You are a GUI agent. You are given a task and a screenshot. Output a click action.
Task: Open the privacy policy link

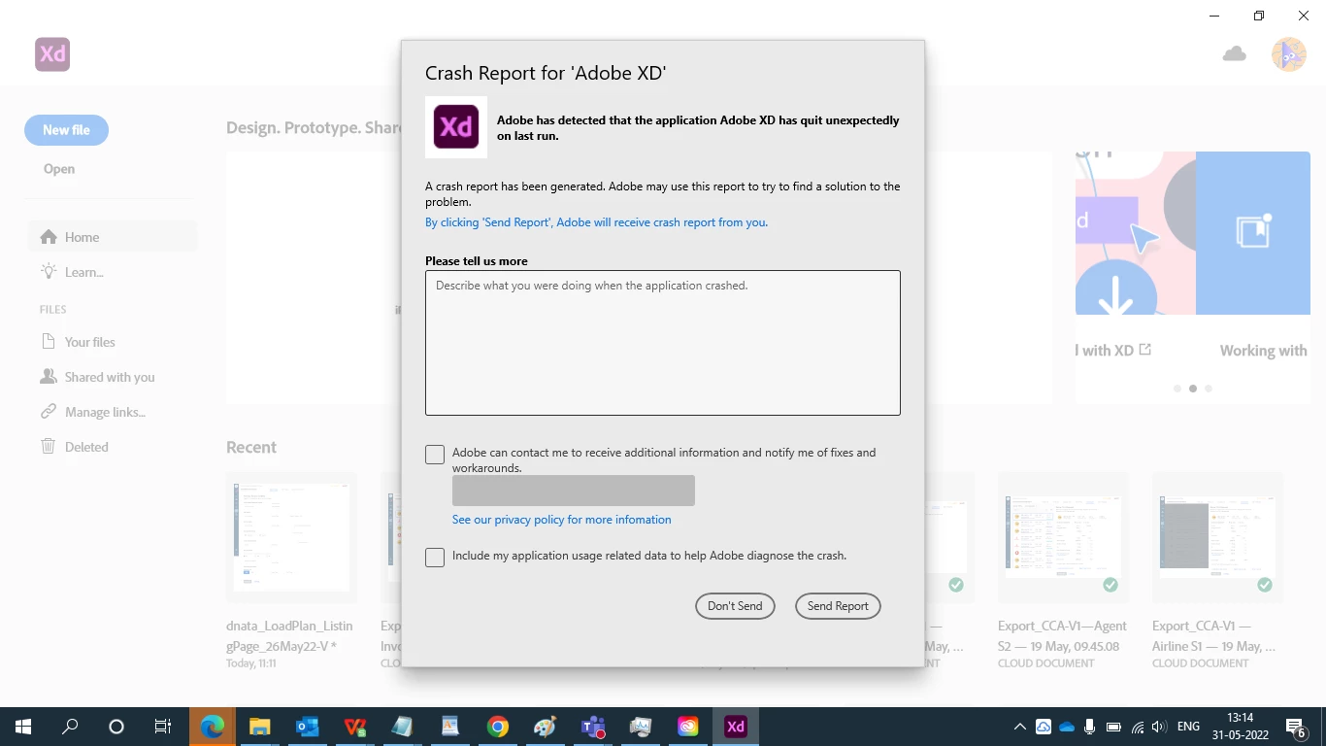click(x=561, y=520)
